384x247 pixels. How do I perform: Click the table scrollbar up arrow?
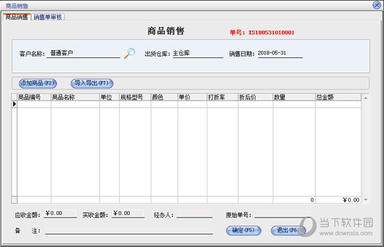(x=365, y=98)
